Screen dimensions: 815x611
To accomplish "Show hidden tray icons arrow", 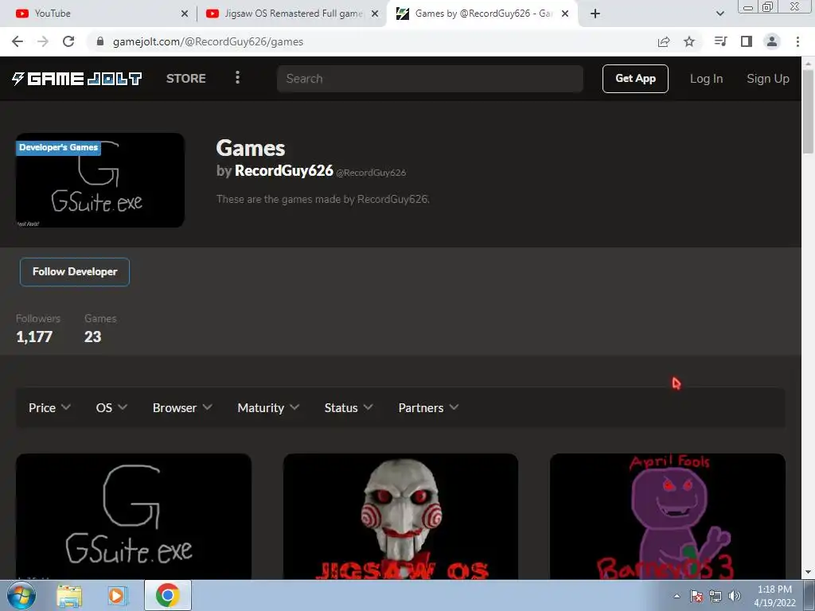I will pos(677,596).
